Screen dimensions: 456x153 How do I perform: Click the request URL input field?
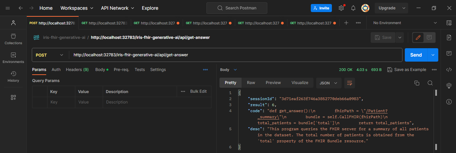(234, 55)
